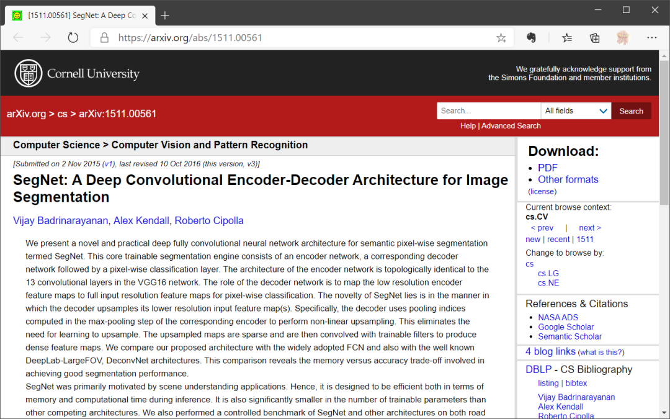The height and width of the screenshot is (419, 670).
Task: Open the 1511 month listing link
Action: pyautogui.click(x=585, y=240)
